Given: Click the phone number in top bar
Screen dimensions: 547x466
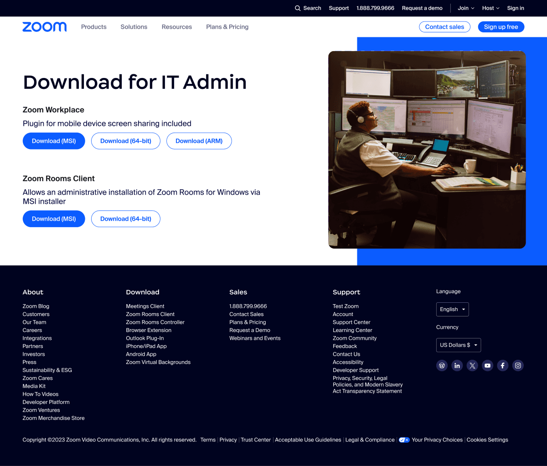Looking at the screenshot, I should [375, 8].
